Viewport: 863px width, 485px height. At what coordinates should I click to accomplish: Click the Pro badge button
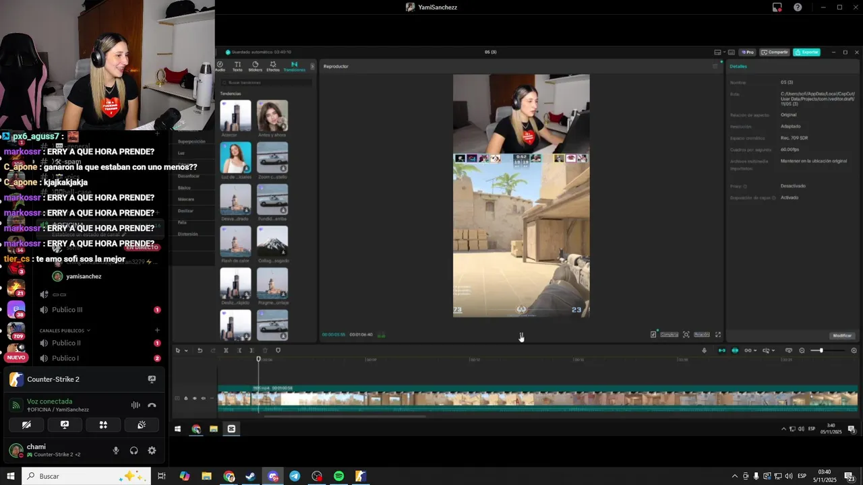pyautogui.click(x=747, y=52)
